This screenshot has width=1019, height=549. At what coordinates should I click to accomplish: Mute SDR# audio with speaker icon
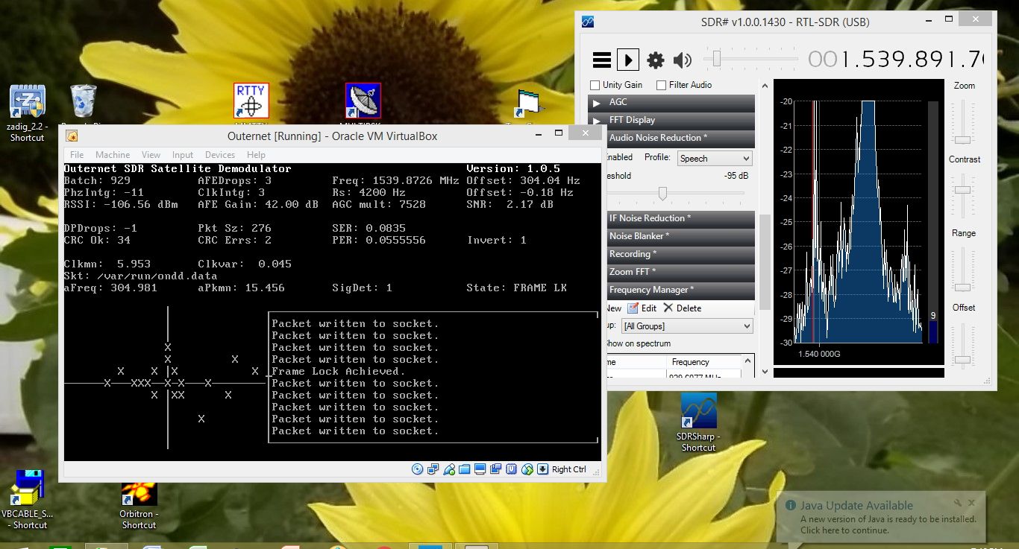682,60
